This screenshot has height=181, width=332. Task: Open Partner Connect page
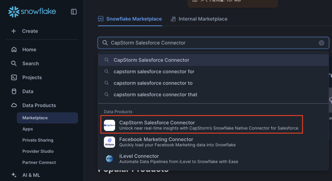[x=39, y=163]
